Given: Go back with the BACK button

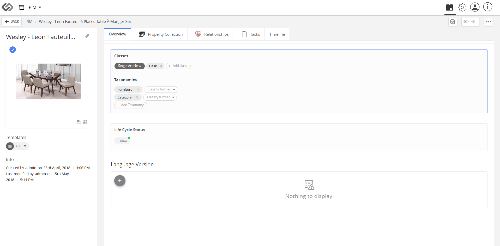Looking at the screenshot, I should [x=12, y=22].
